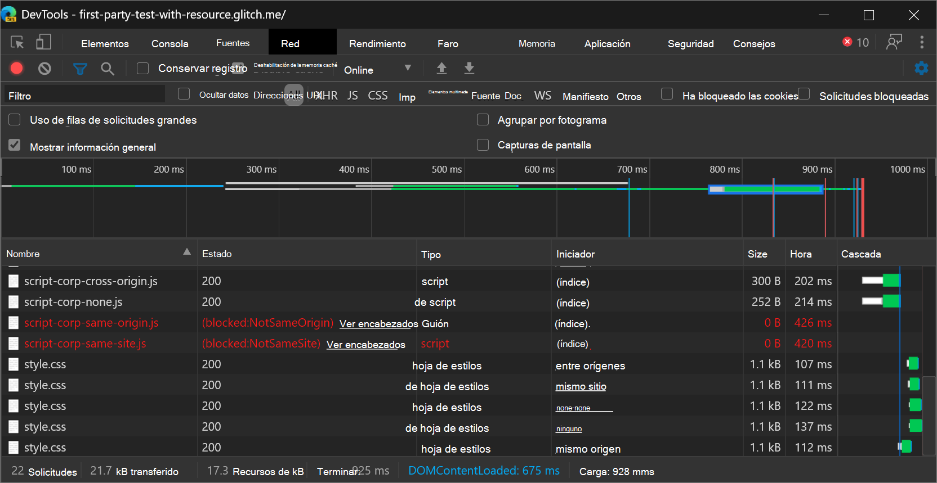937x483 pixels.
Task: Activate the inspect element picker tool
Action: tap(17, 43)
